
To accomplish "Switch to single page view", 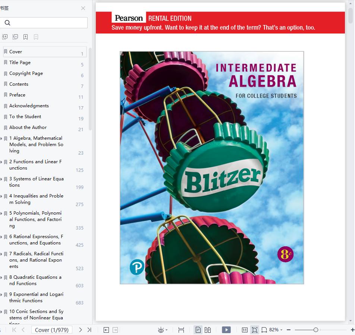I will [198, 330].
